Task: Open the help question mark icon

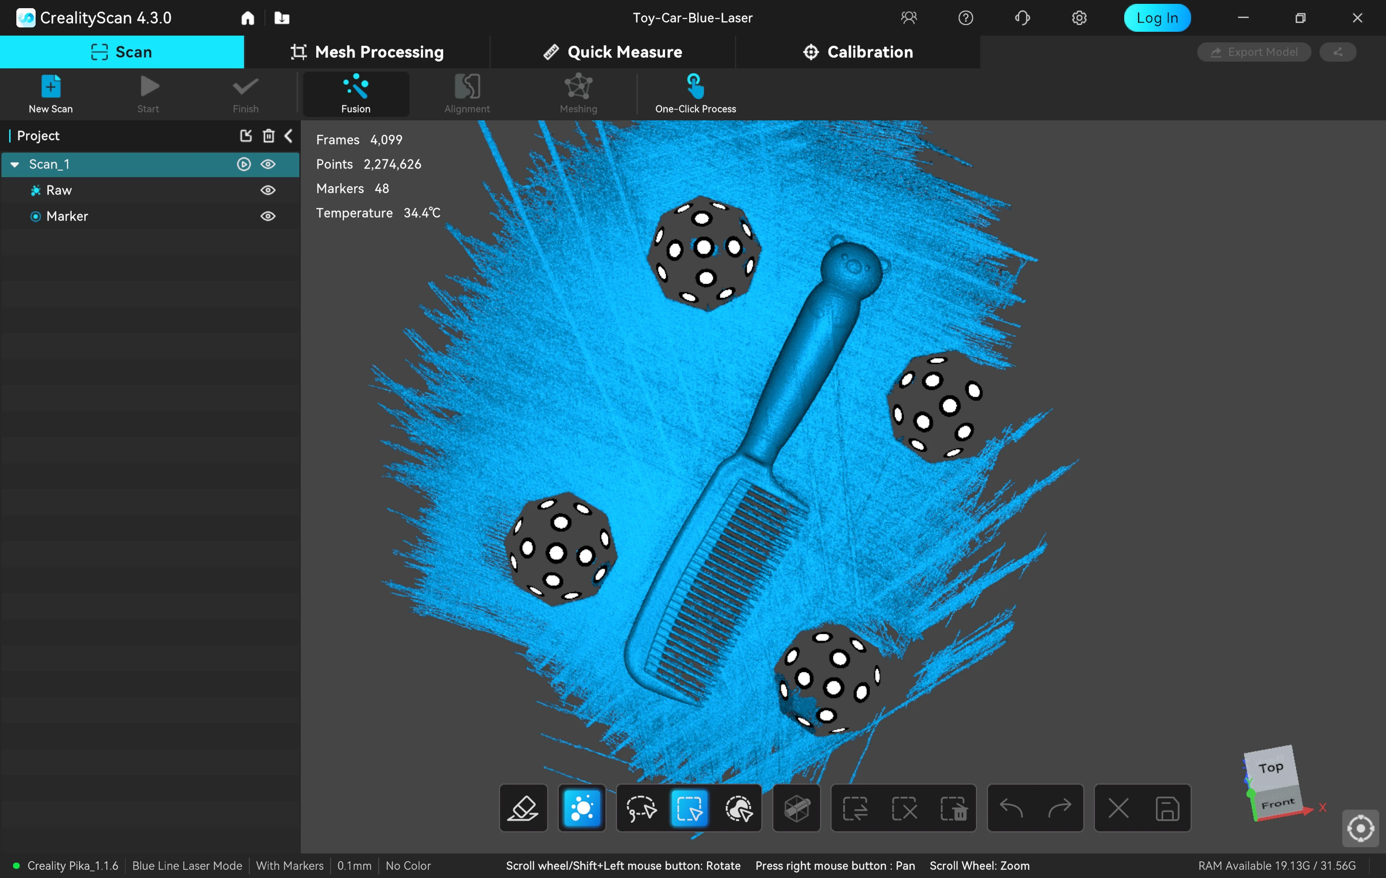Action: pyautogui.click(x=965, y=18)
